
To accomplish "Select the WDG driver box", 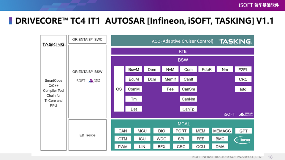I will tap(161, 139).
